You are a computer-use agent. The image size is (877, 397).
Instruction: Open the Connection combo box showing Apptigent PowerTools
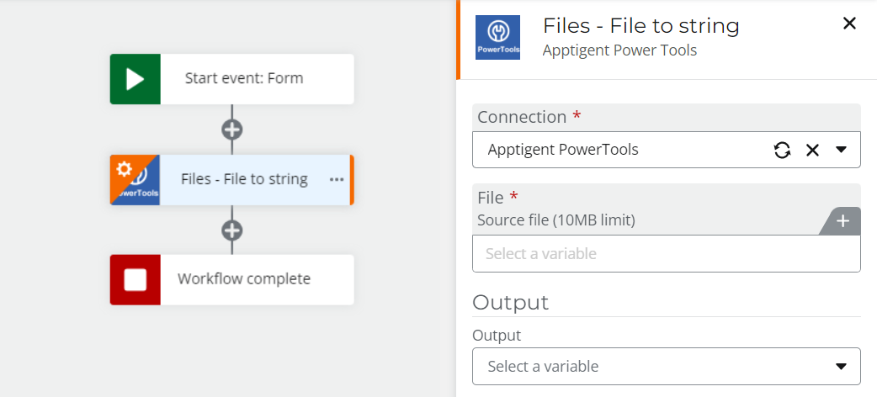point(666,150)
